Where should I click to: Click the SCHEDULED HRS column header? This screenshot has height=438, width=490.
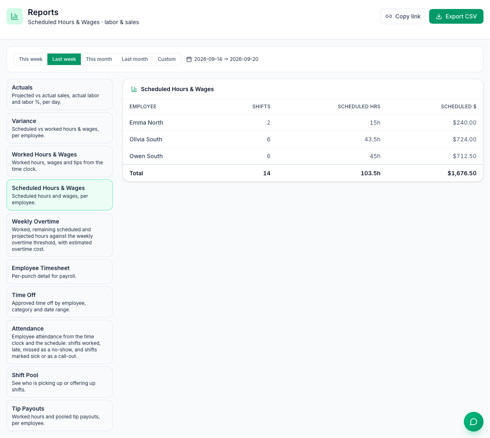point(359,107)
